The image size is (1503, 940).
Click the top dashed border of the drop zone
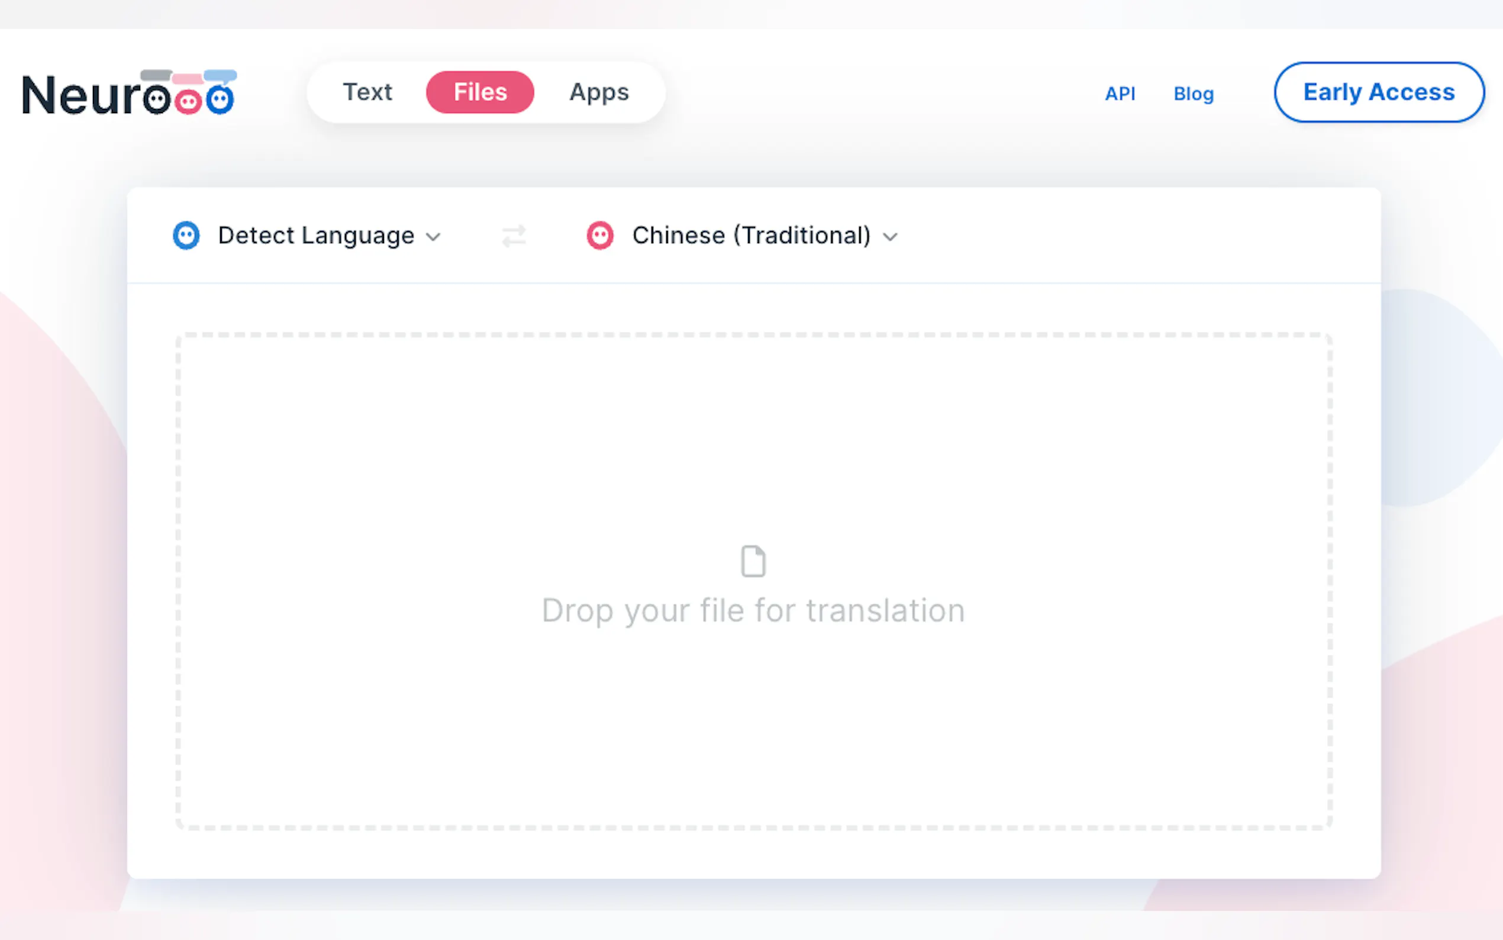(753, 335)
